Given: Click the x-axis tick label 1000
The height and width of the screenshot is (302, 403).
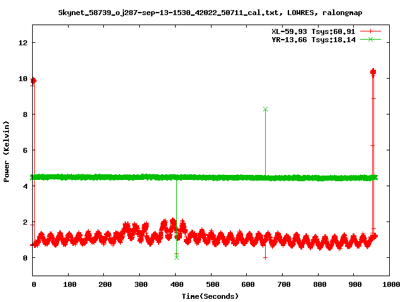Looking at the screenshot, I should [391, 284].
